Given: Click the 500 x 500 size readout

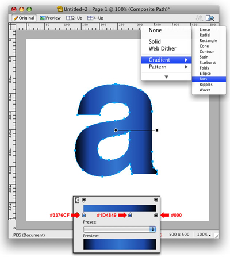Looking at the screenshot, I should [x=179, y=235].
